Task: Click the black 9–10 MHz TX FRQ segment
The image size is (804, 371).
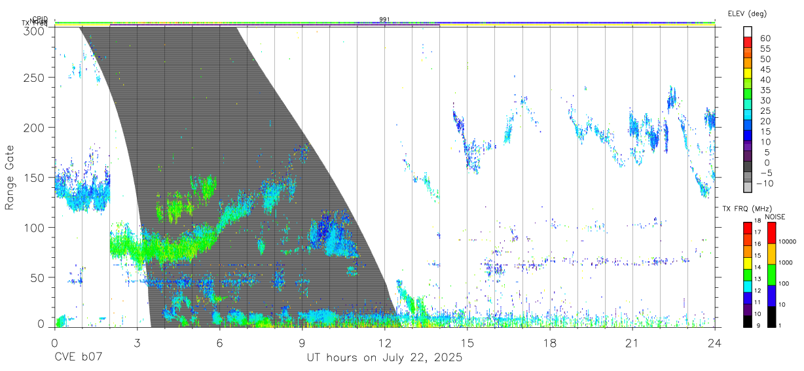Action: pyautogui.click(x=748, y=320)
